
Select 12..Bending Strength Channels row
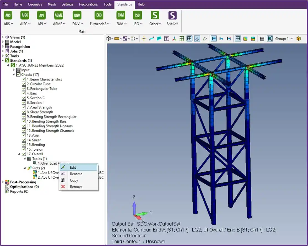[50, 131]
